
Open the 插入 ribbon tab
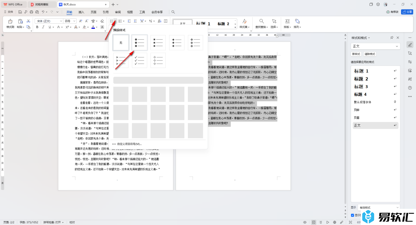pyautogui.click(x=81, y=12)
